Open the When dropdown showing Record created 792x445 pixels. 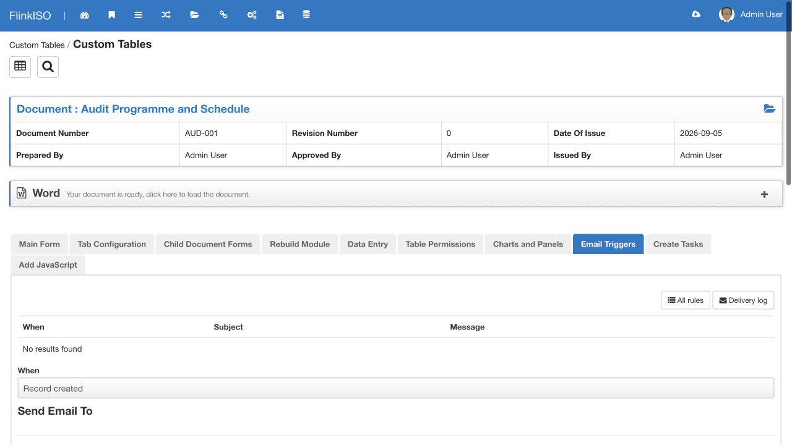[396, 388]
